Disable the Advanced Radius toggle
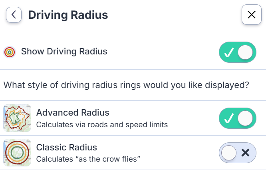 [x=238, y=118]
